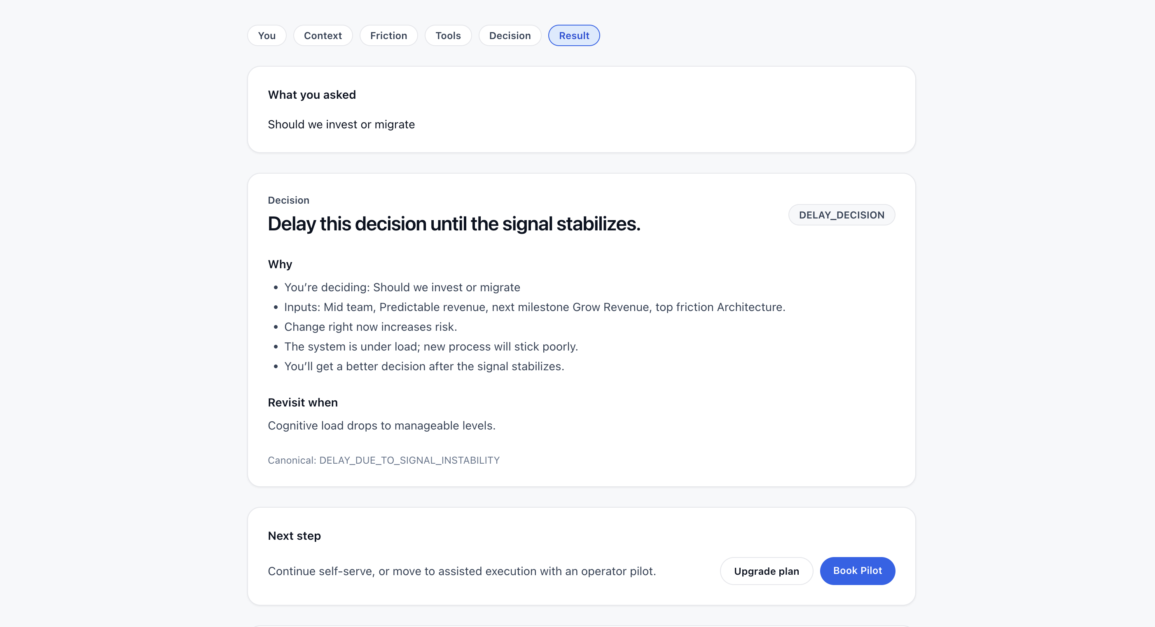
Task: Click the DELAY_DECISION badge
Action: coord(842,215)
